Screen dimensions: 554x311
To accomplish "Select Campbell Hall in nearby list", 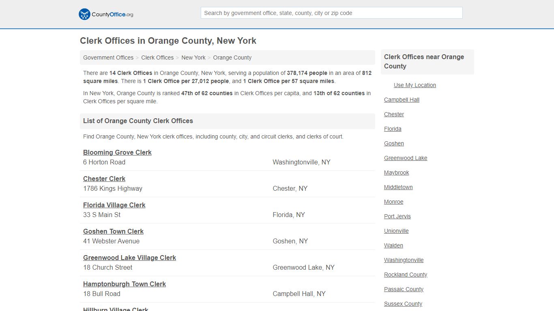I will [402, 100].
